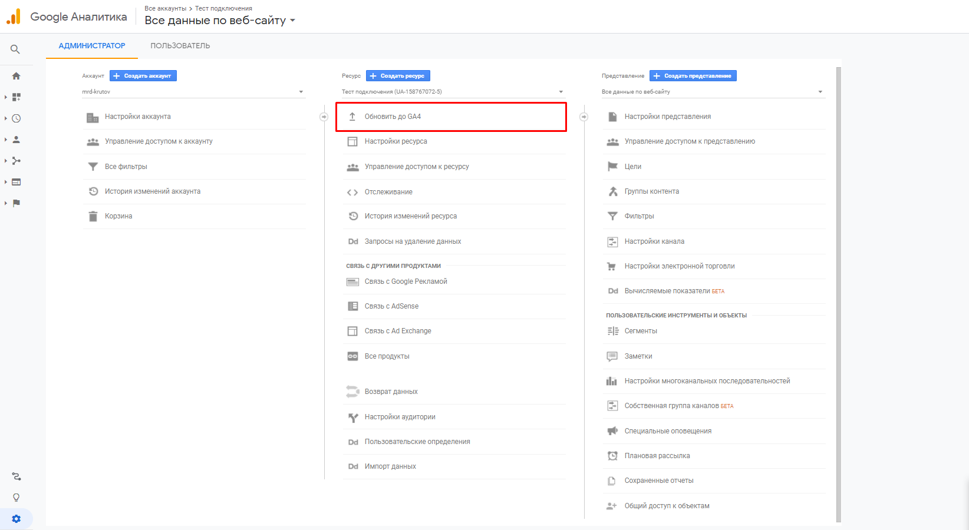Image resolution: width=969 pixels, height=530 pixels.
Task: Open the Behavior icon in sidebar
Action: [x=17, y=182]
